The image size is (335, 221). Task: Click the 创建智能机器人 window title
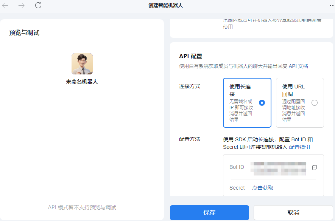tap(166, 5)
